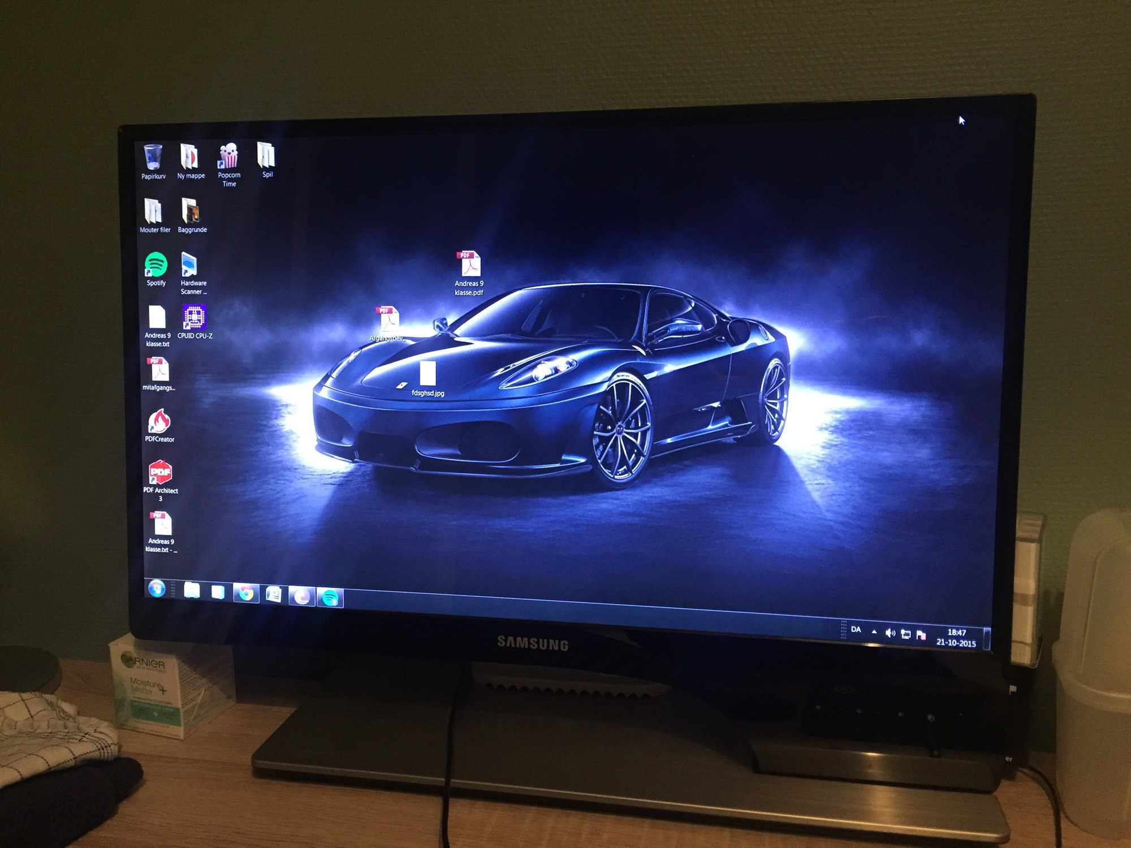Click Google Chrome in the taskbar
1131x848 pixels.
tap(246, 594)
